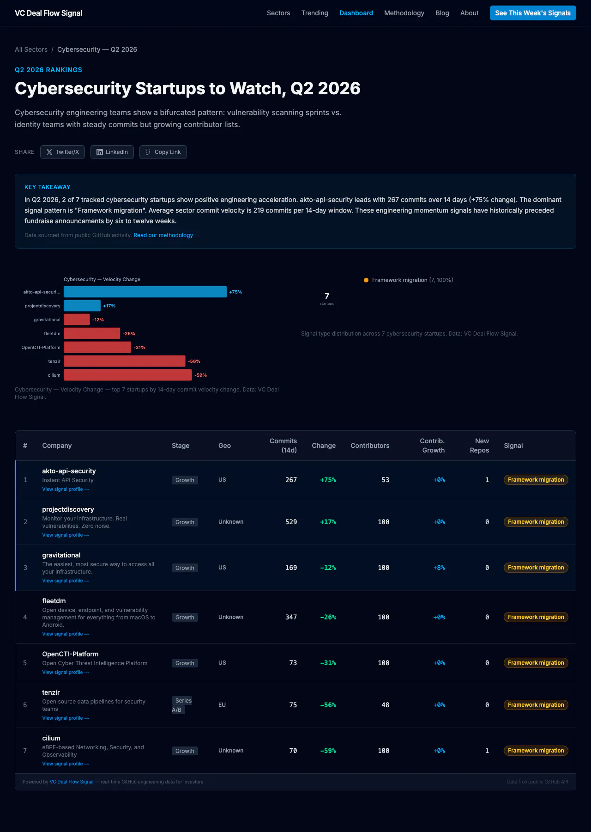
Task: Open VC Deal Flow Signal footer link
Action: point(72,782)
